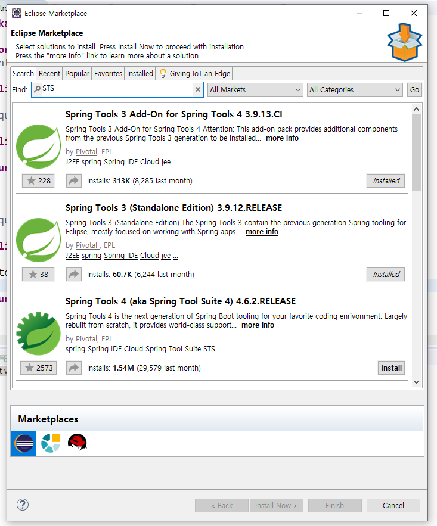Click the results list scrollbar thumb
The image size is (437, 526).
pyautogui.click(x=417, y=152)
